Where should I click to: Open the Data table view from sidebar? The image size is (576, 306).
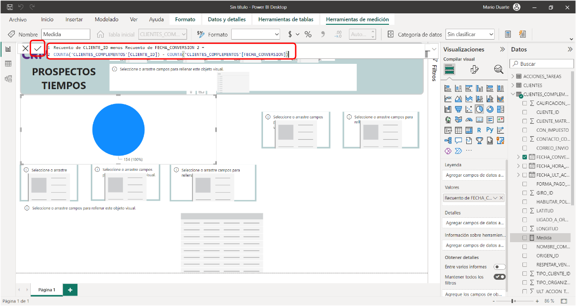coord(8,64)
